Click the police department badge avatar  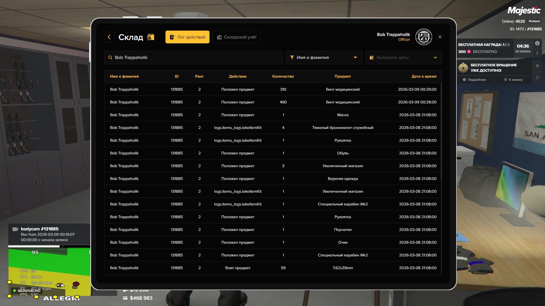click(x=424, y=37)
